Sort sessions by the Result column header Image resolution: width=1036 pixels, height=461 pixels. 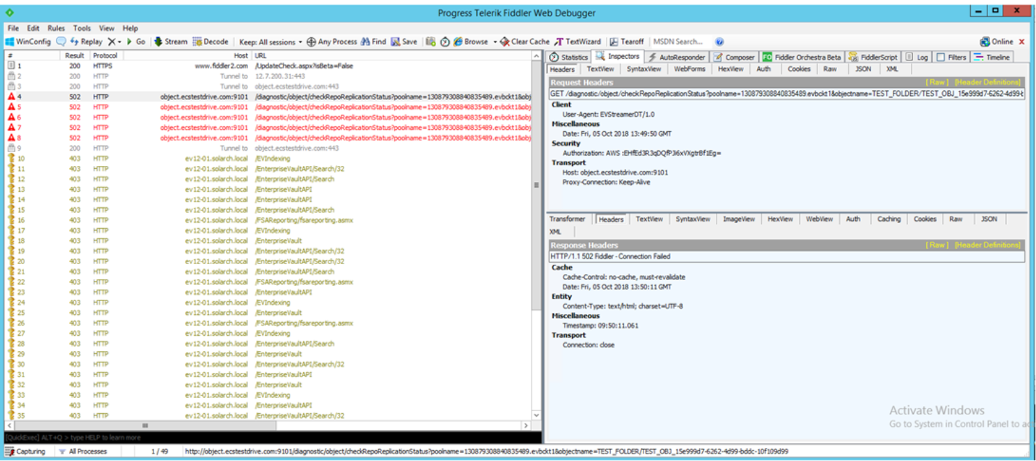[74, 56]
